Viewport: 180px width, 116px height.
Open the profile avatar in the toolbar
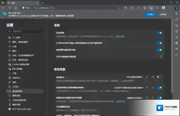[x=163, y=8]
